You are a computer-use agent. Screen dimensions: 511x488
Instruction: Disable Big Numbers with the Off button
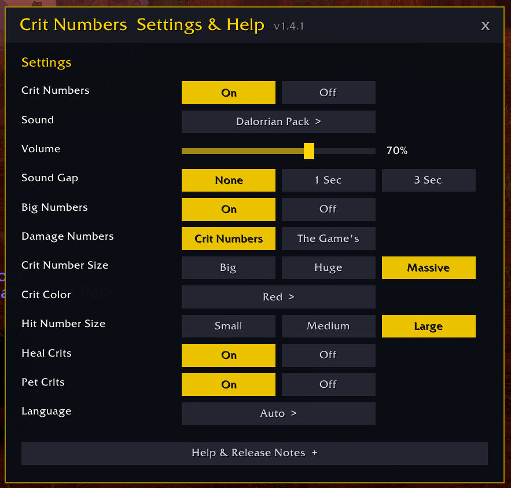pyautogui.click(x=329, y=210)
